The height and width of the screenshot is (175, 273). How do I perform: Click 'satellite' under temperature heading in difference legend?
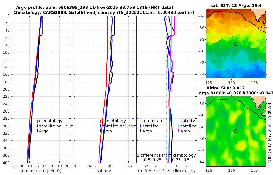click(150, 126)
